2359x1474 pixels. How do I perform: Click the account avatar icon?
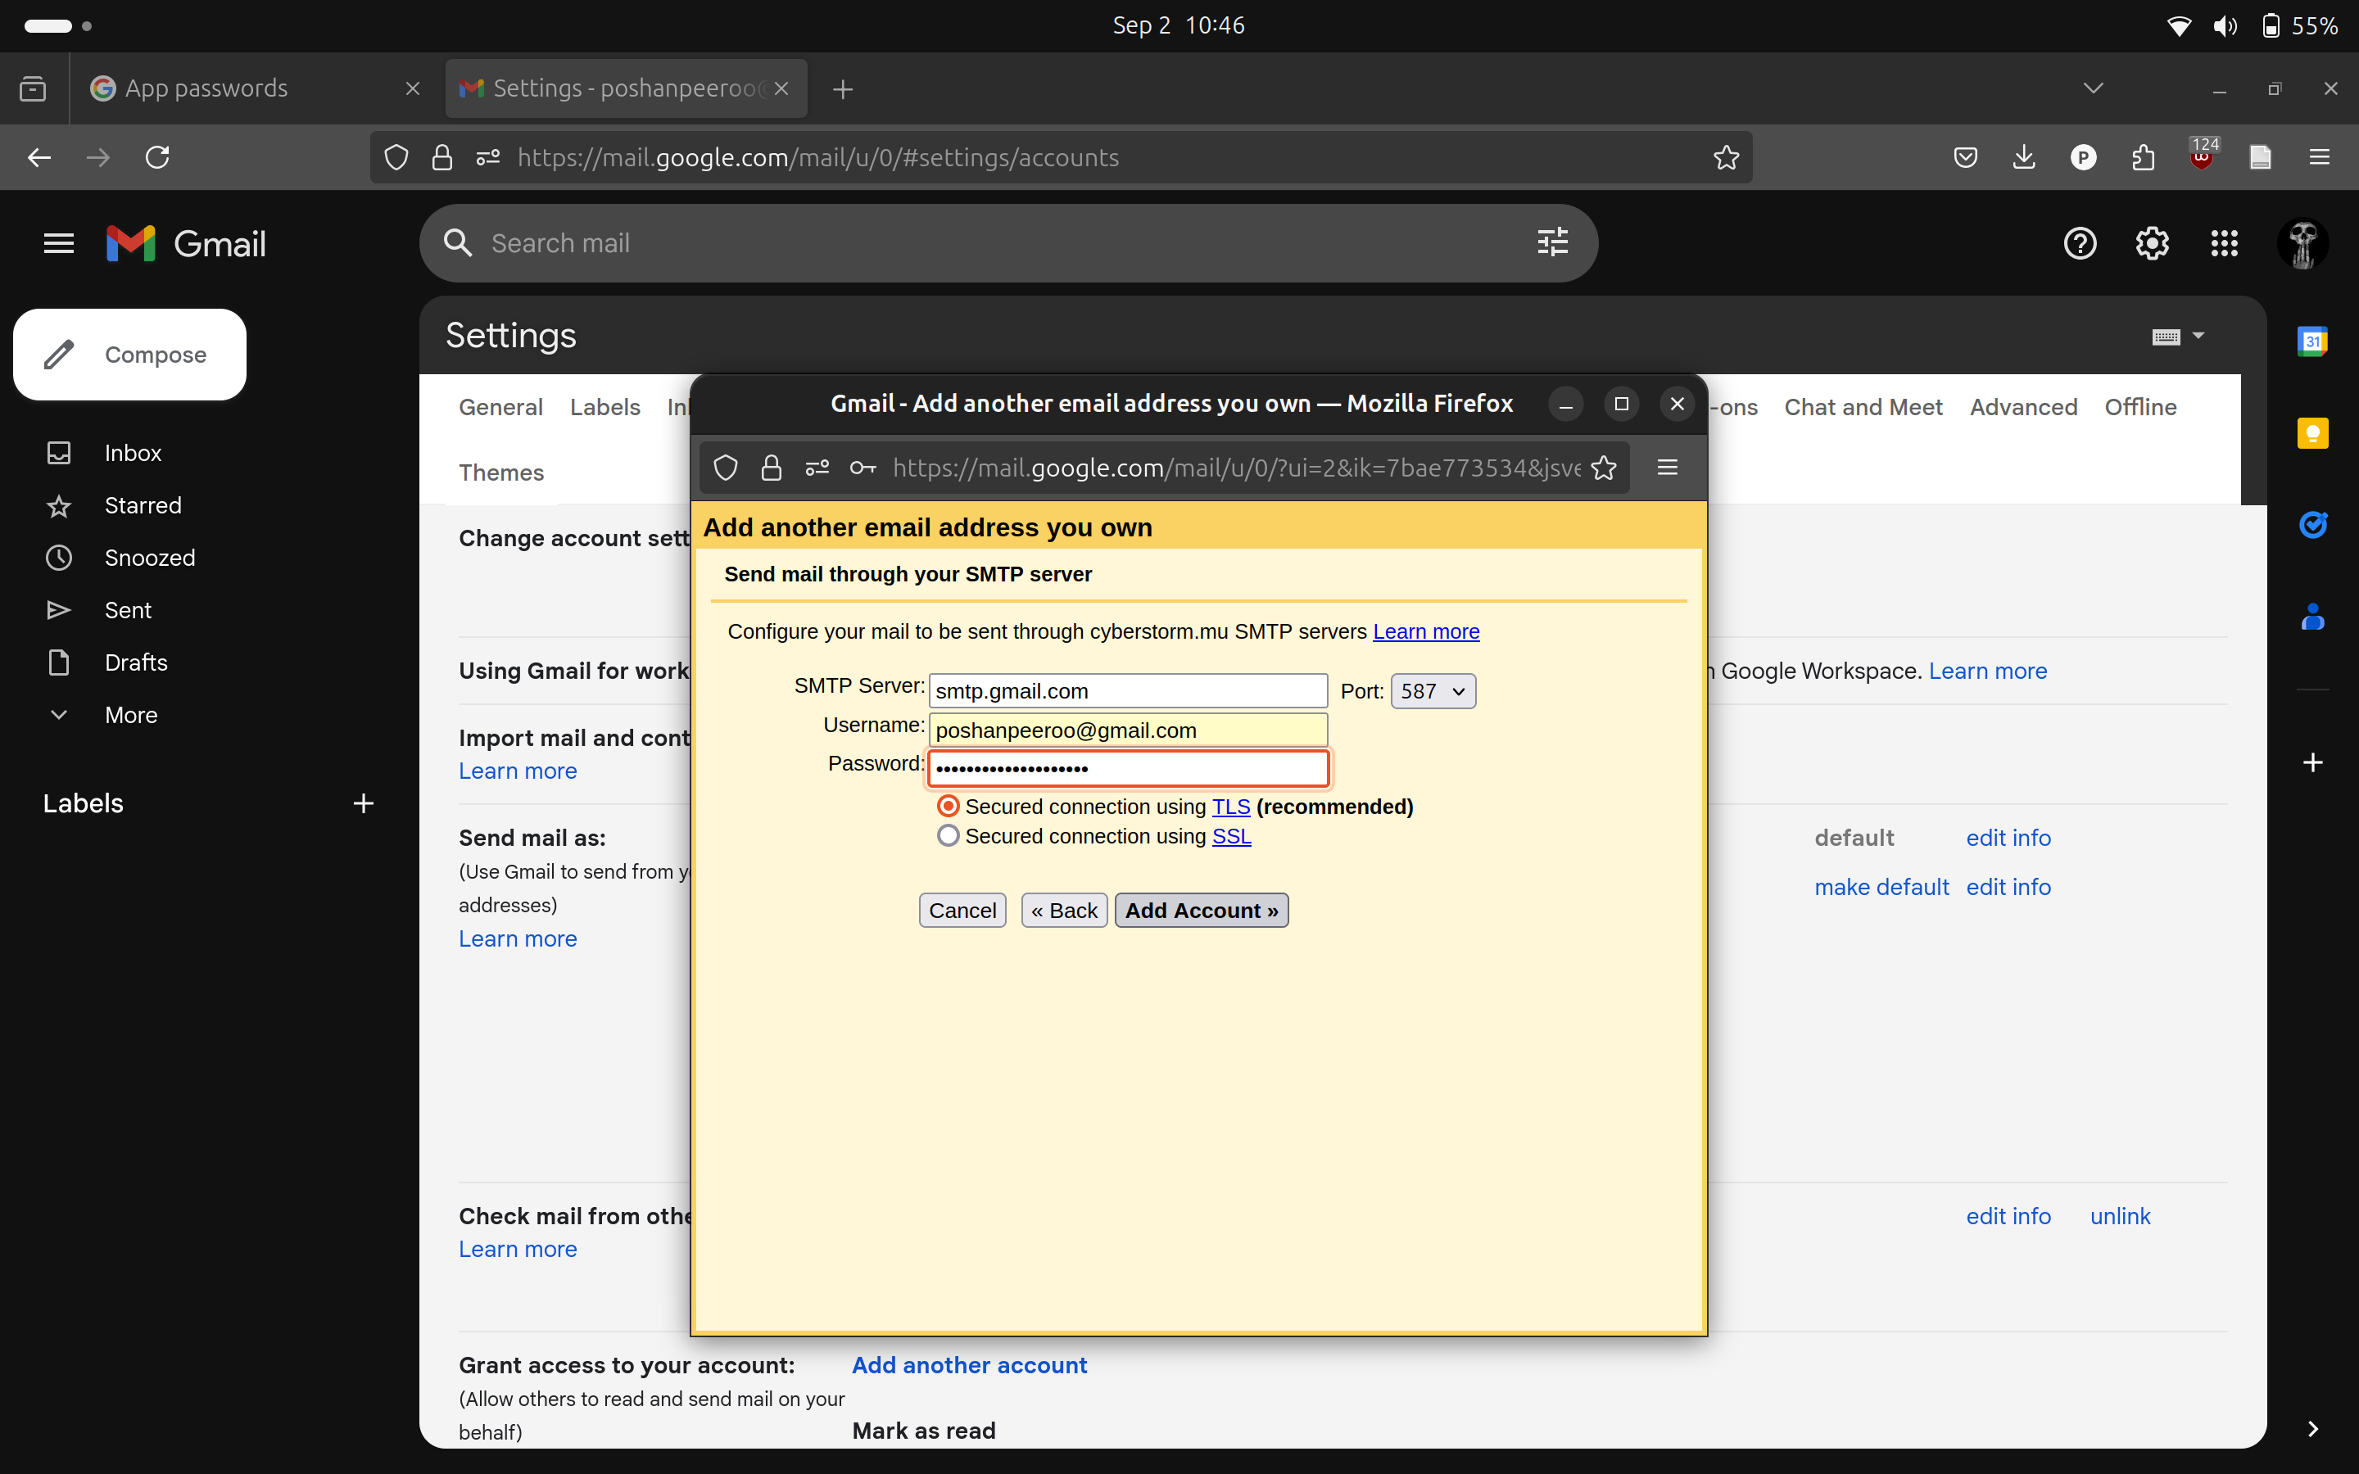[x=2305, y=243]
